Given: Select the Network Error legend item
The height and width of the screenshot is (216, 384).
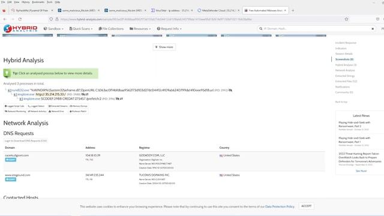Looking at the screenshot, I should (56, 111).
